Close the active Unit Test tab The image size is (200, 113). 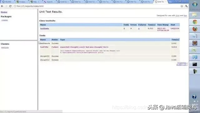[x=166, y=2]
